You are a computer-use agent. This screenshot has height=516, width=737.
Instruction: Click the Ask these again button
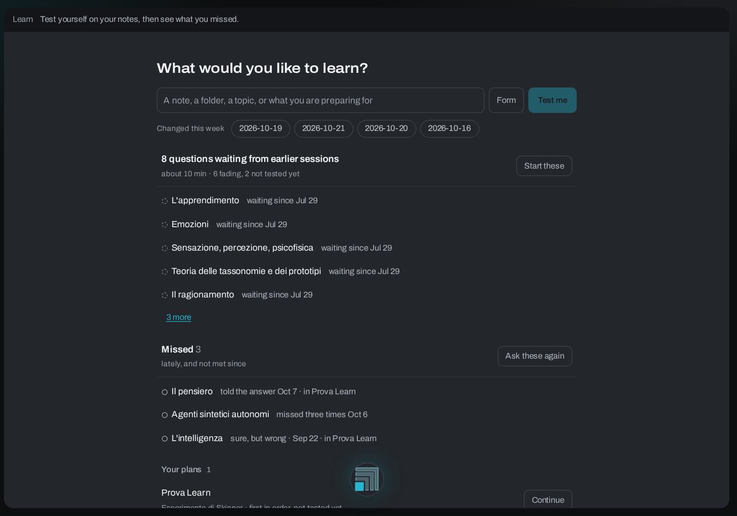pos(535,356)
